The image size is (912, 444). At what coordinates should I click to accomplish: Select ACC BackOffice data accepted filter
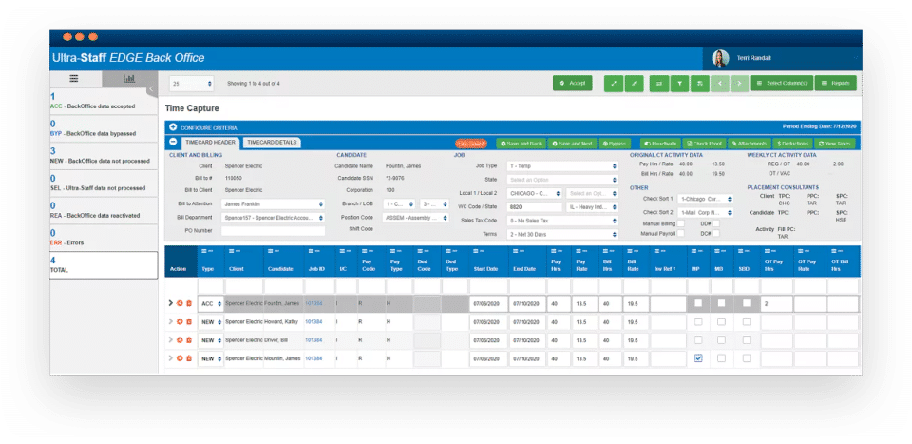(x=104, y=101)
